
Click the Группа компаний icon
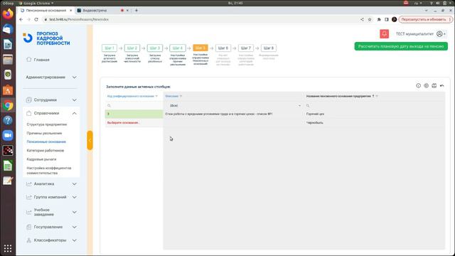coord(28,197)
